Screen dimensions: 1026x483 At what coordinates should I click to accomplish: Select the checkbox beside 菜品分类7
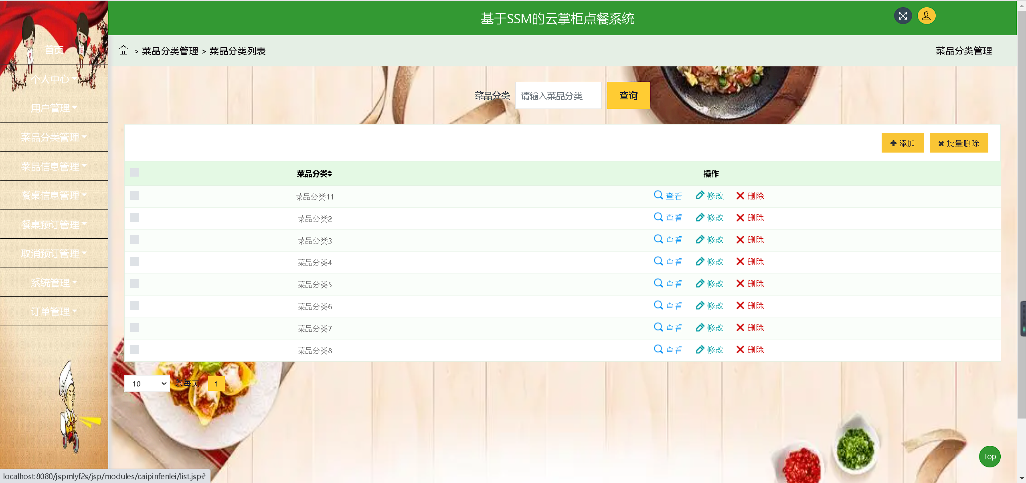pos(135,328)
